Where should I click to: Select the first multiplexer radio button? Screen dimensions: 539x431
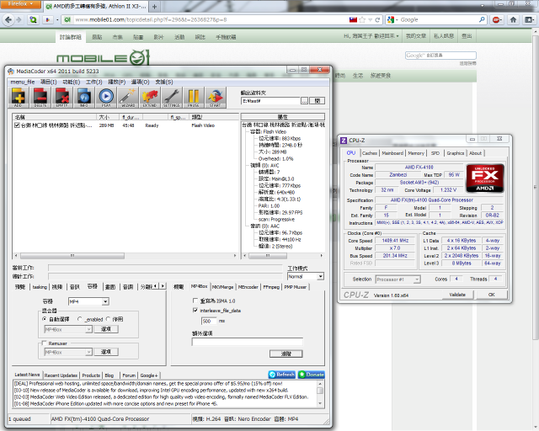pyautogui.click(x=44, y=319)
